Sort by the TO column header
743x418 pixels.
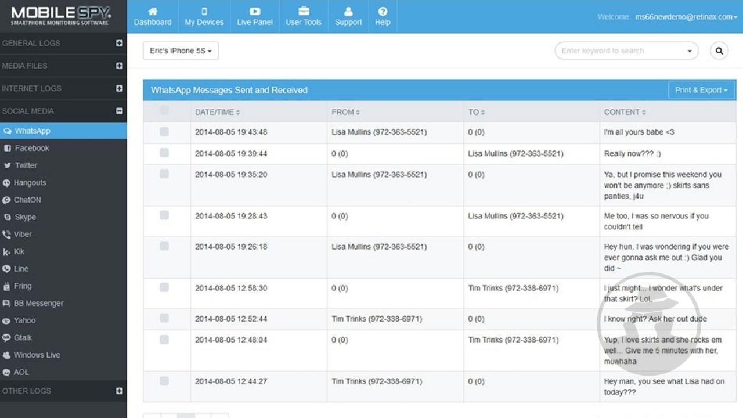click(477, 112)
